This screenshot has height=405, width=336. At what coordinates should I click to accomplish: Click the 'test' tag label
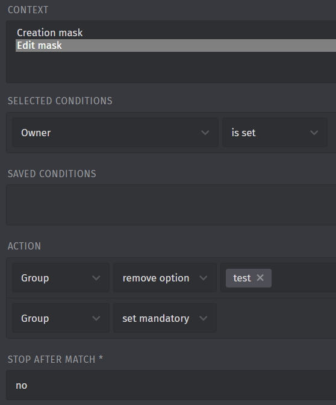pyautogui.click(x=242, y=278)
